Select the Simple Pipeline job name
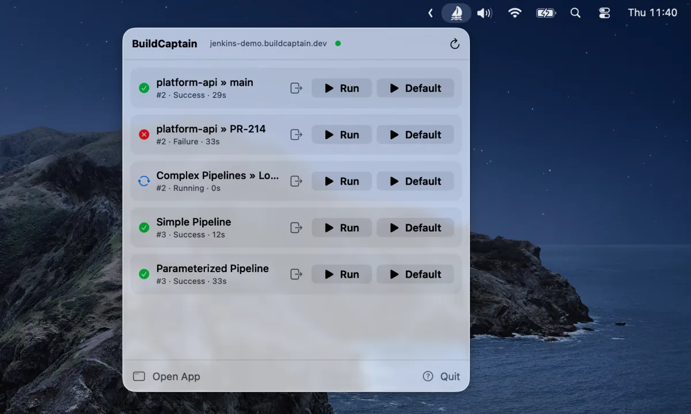This screenshot has height=414, width=691. [x=194, y=222]
